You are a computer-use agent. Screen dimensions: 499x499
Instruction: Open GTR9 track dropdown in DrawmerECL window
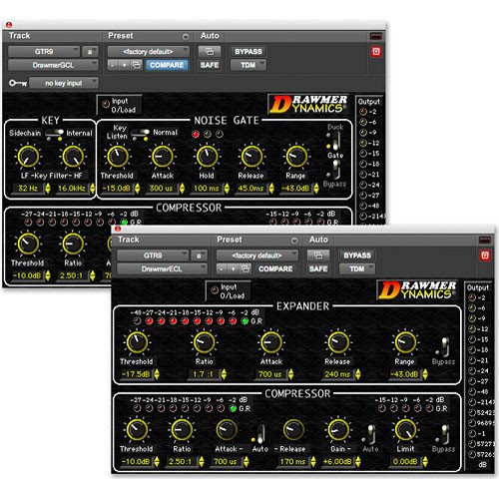tap(153, 255)
